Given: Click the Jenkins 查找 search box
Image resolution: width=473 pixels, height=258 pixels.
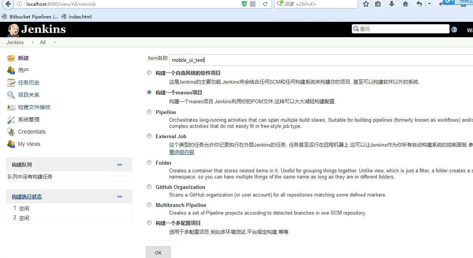Looking at the screenshot, I should (x=400, y=29).
